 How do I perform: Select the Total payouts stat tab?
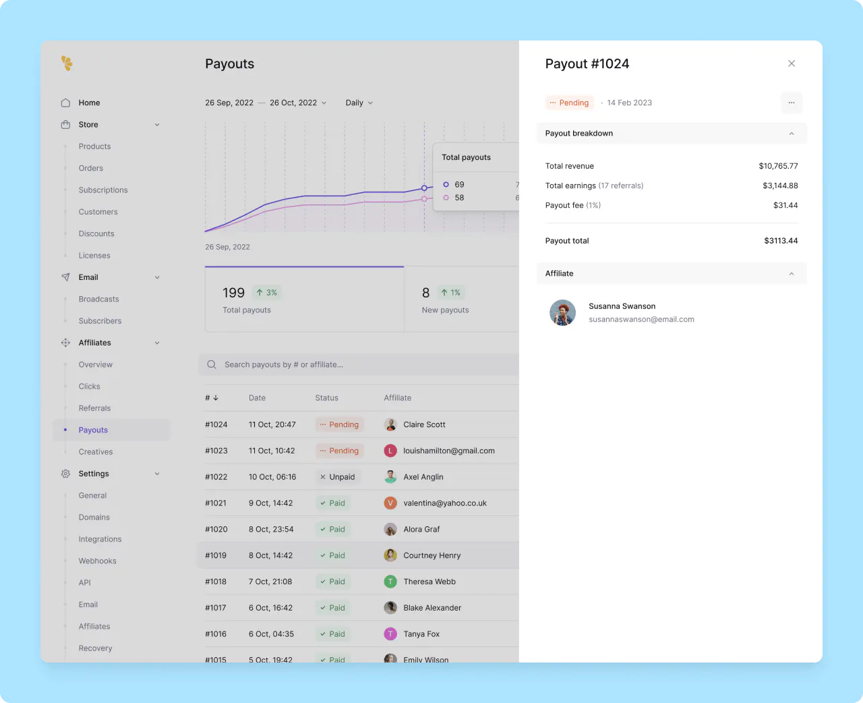(x=304, y=300)
